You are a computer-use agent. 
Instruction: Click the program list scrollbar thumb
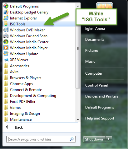[x=78, y=49]
